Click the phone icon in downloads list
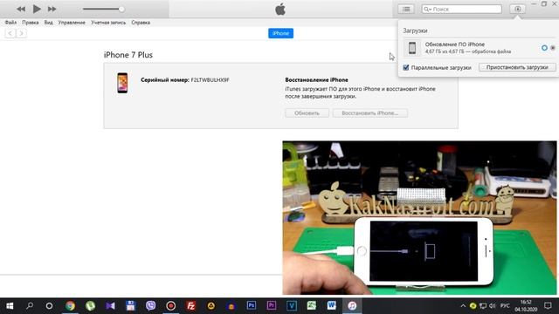559x314 pixels. pos(412,48)
